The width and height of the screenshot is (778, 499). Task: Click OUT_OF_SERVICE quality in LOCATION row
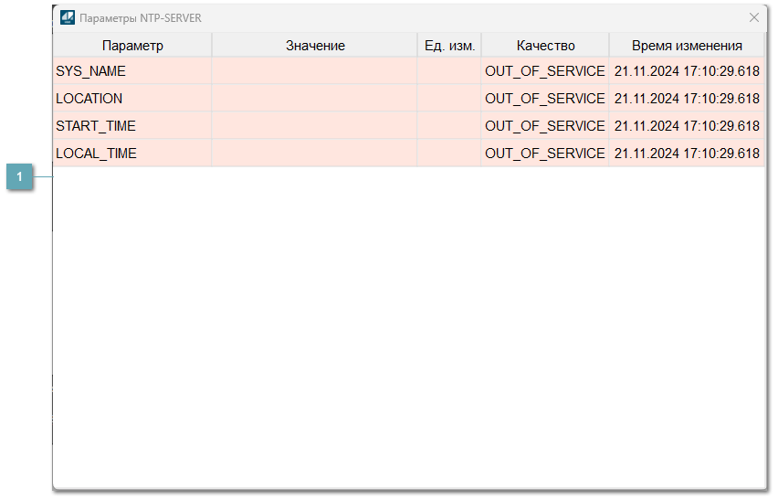coord(545,99)
